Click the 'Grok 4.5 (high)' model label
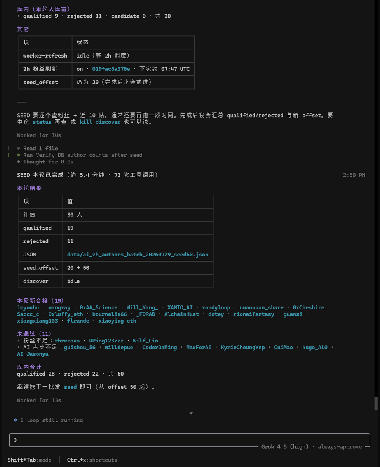 [285, 446]
